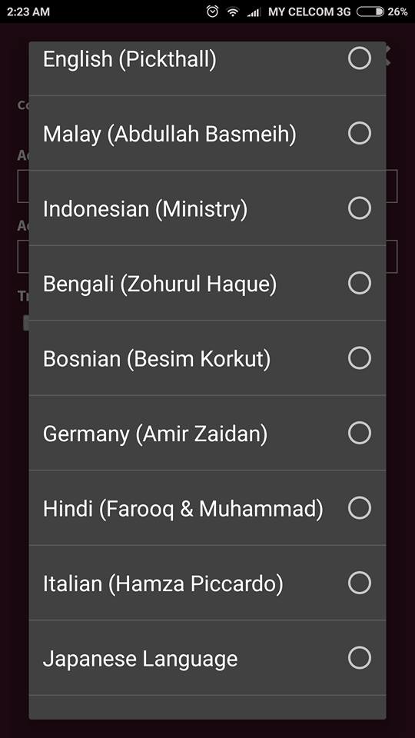Select the Hindi (Farooq & Muhammad) radio button
The width and height of the screenshot is (415, 738).
point(360,508)
